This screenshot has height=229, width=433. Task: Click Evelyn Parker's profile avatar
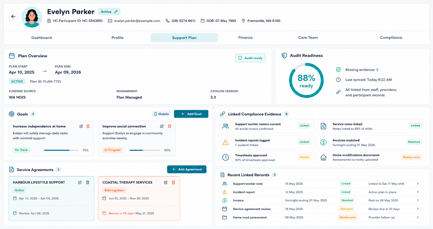coord(32,17)
